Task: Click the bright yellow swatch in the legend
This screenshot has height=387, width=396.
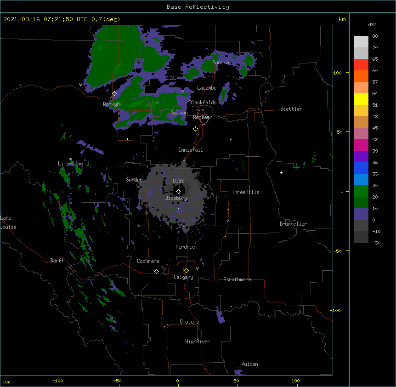Action: (x=361, y=99)
